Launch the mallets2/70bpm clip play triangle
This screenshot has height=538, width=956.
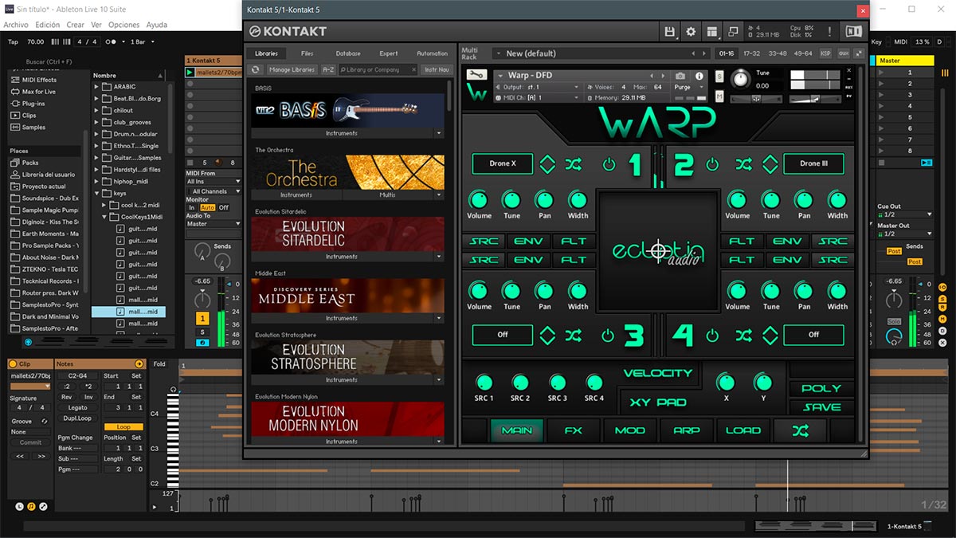pyautogui.click(x=190, y=73)
